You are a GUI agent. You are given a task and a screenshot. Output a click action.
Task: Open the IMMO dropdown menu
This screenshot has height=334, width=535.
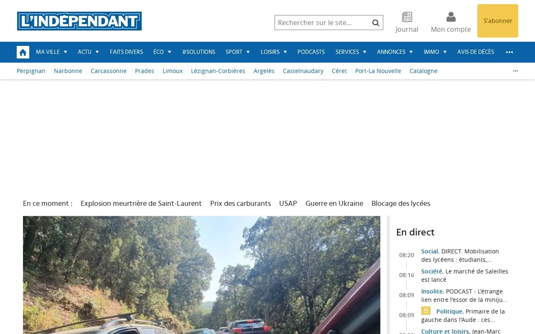(x=435, y=52)
